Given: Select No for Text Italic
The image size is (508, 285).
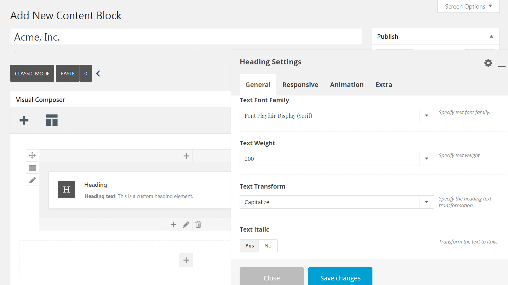Looking at the screenshot, I should point(268,246).
